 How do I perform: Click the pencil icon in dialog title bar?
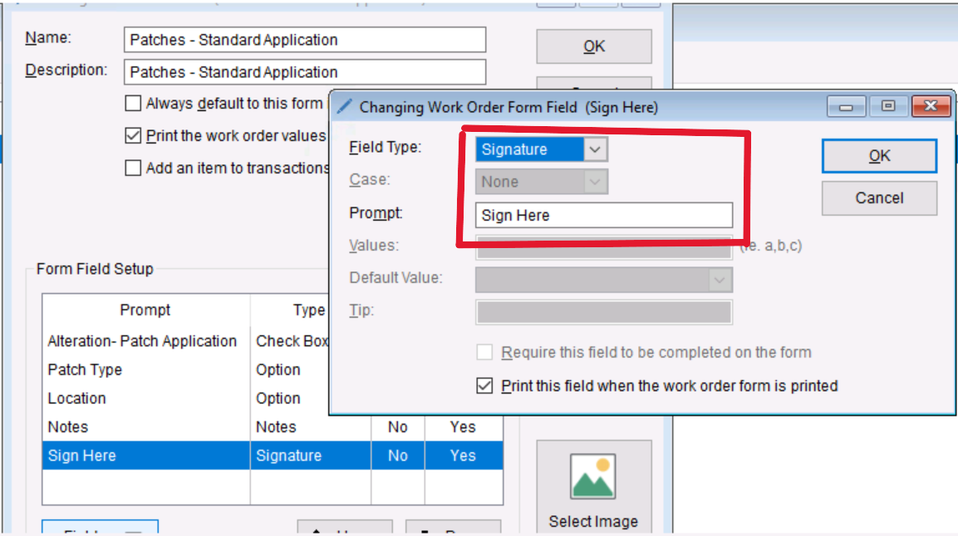344,107
